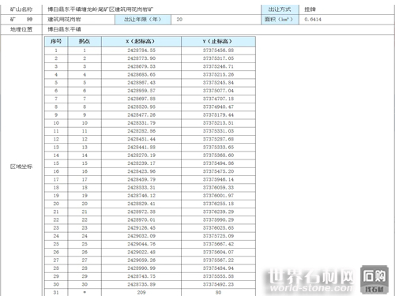Click the 矿山名称 label cell
The height and width of the screenshot is (296, 395).
click(x=21, y=9)
